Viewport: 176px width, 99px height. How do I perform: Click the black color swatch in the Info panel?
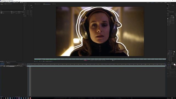pyautogui.click(x=167, y=6)
